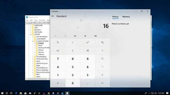Collapse the SYSTEM key in Registry Editor
Screen dimensions: 170x95
pyautogui.click(x=31, y=35)
